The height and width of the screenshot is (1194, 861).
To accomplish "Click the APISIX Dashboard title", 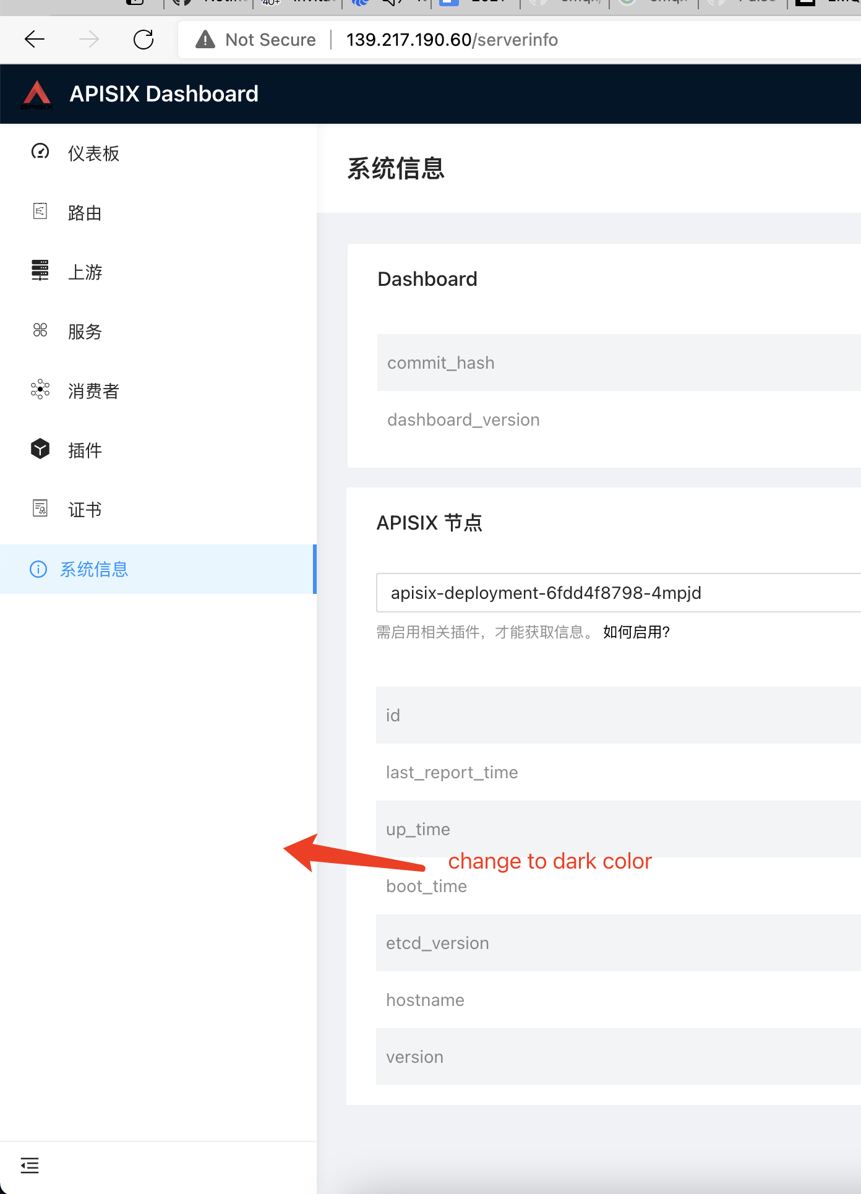I will coord(164,94).
